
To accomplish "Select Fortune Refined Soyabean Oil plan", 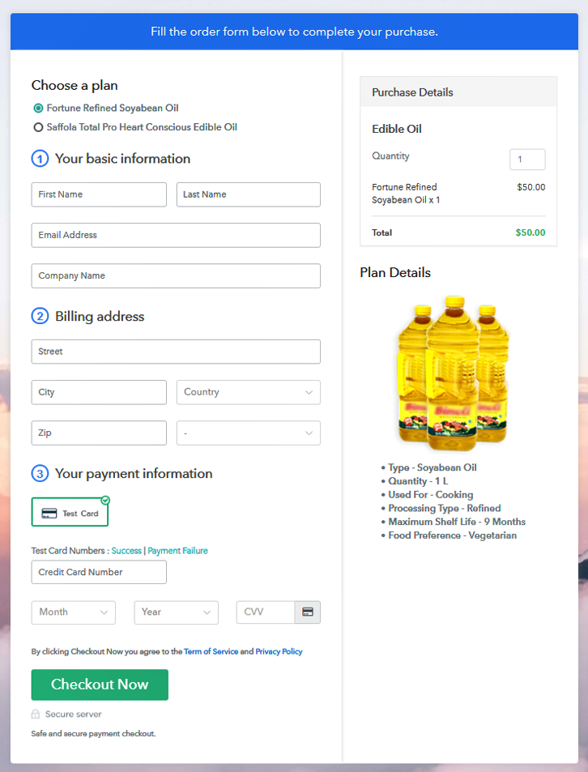I will (x=38, y=109).
